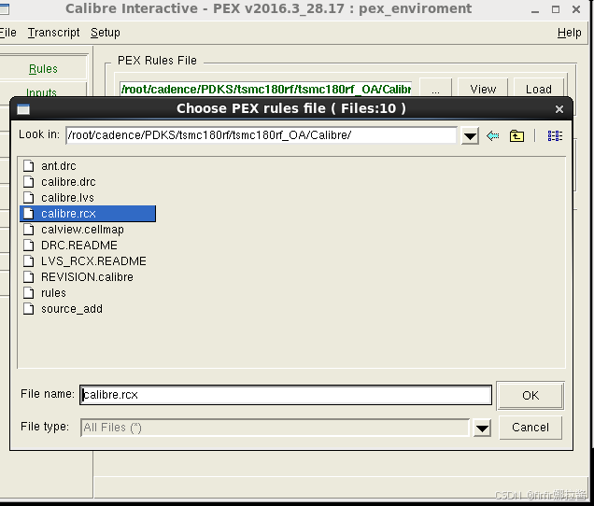
Task: Select the Rules side tab
Action: 43,69
